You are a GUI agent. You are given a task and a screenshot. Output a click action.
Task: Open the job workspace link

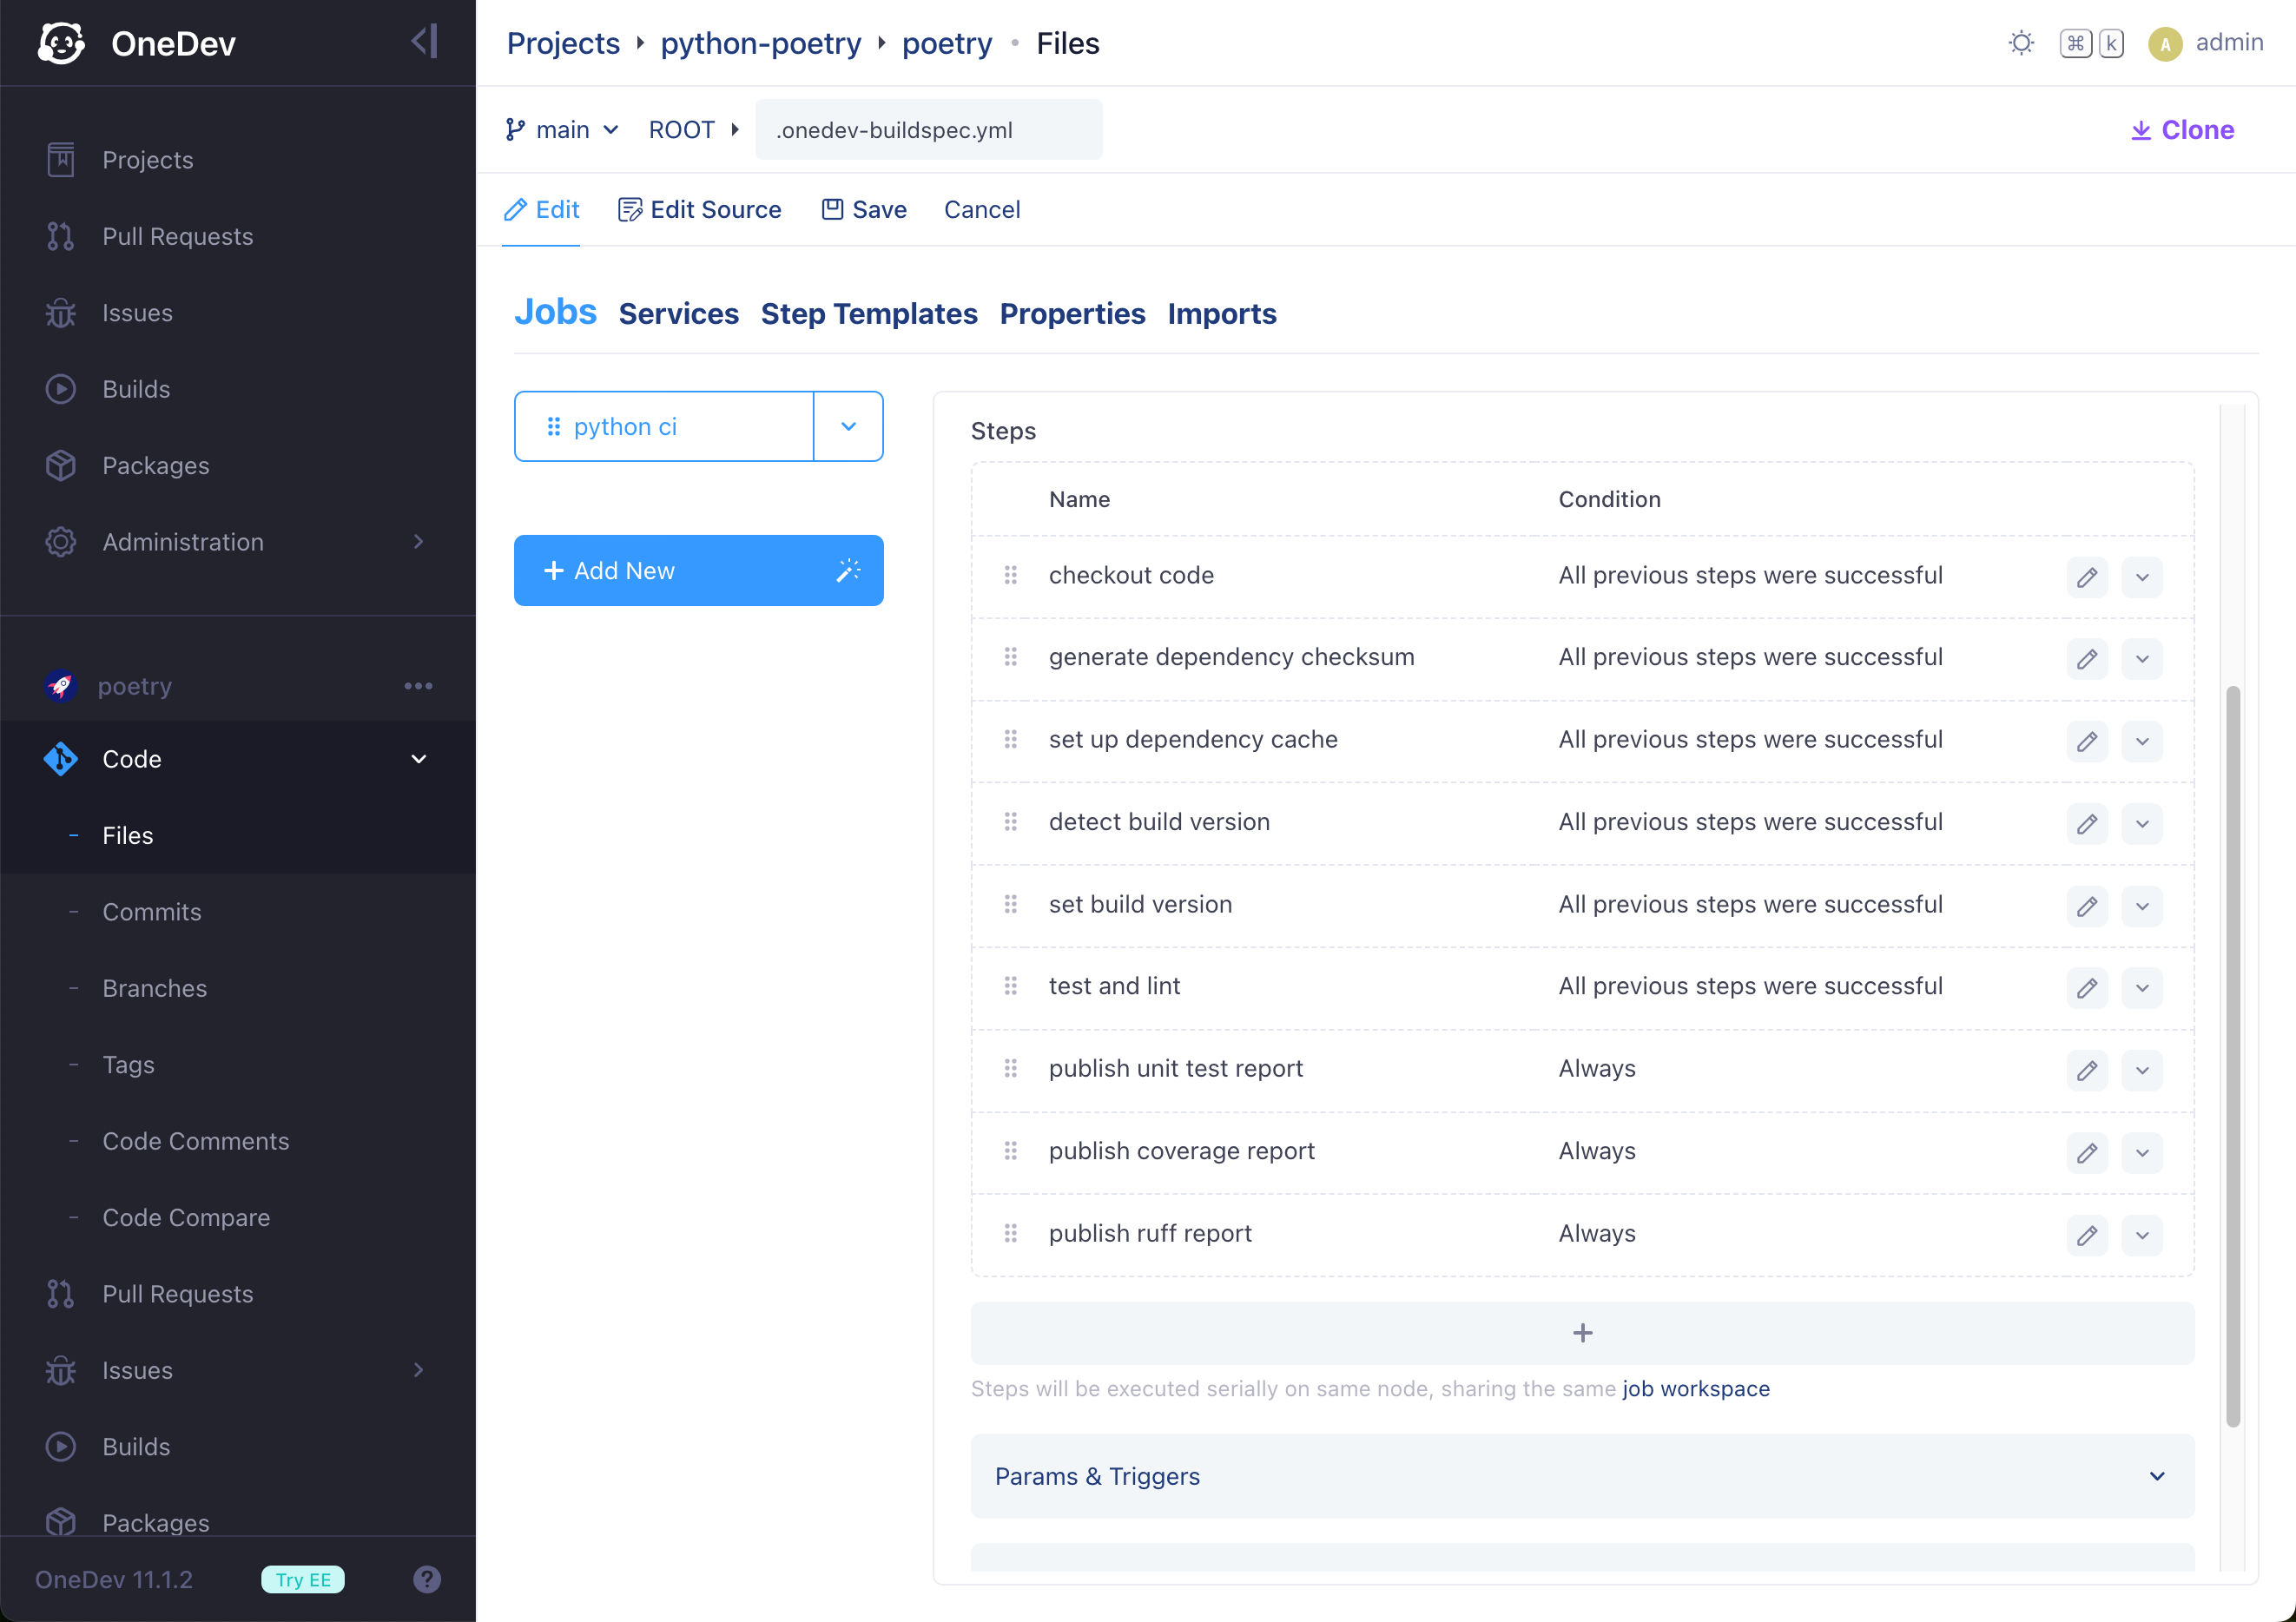pyautogui.click(x=1695, y=1389)
